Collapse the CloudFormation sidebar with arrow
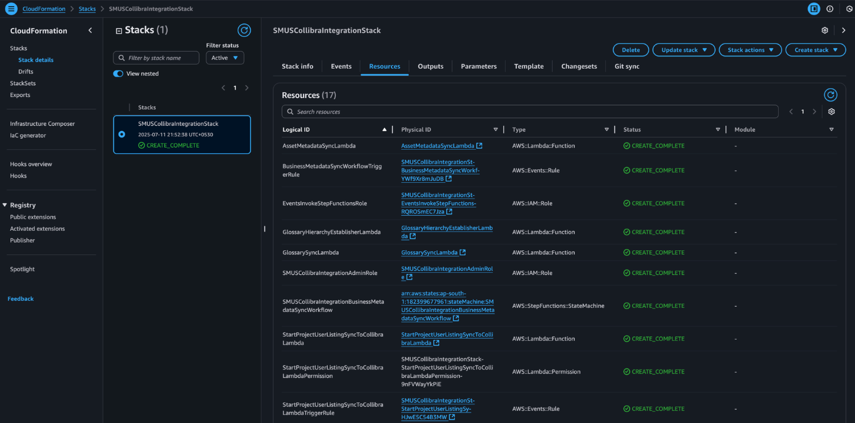Screen dimensions: 855x423 pos(90,31)
